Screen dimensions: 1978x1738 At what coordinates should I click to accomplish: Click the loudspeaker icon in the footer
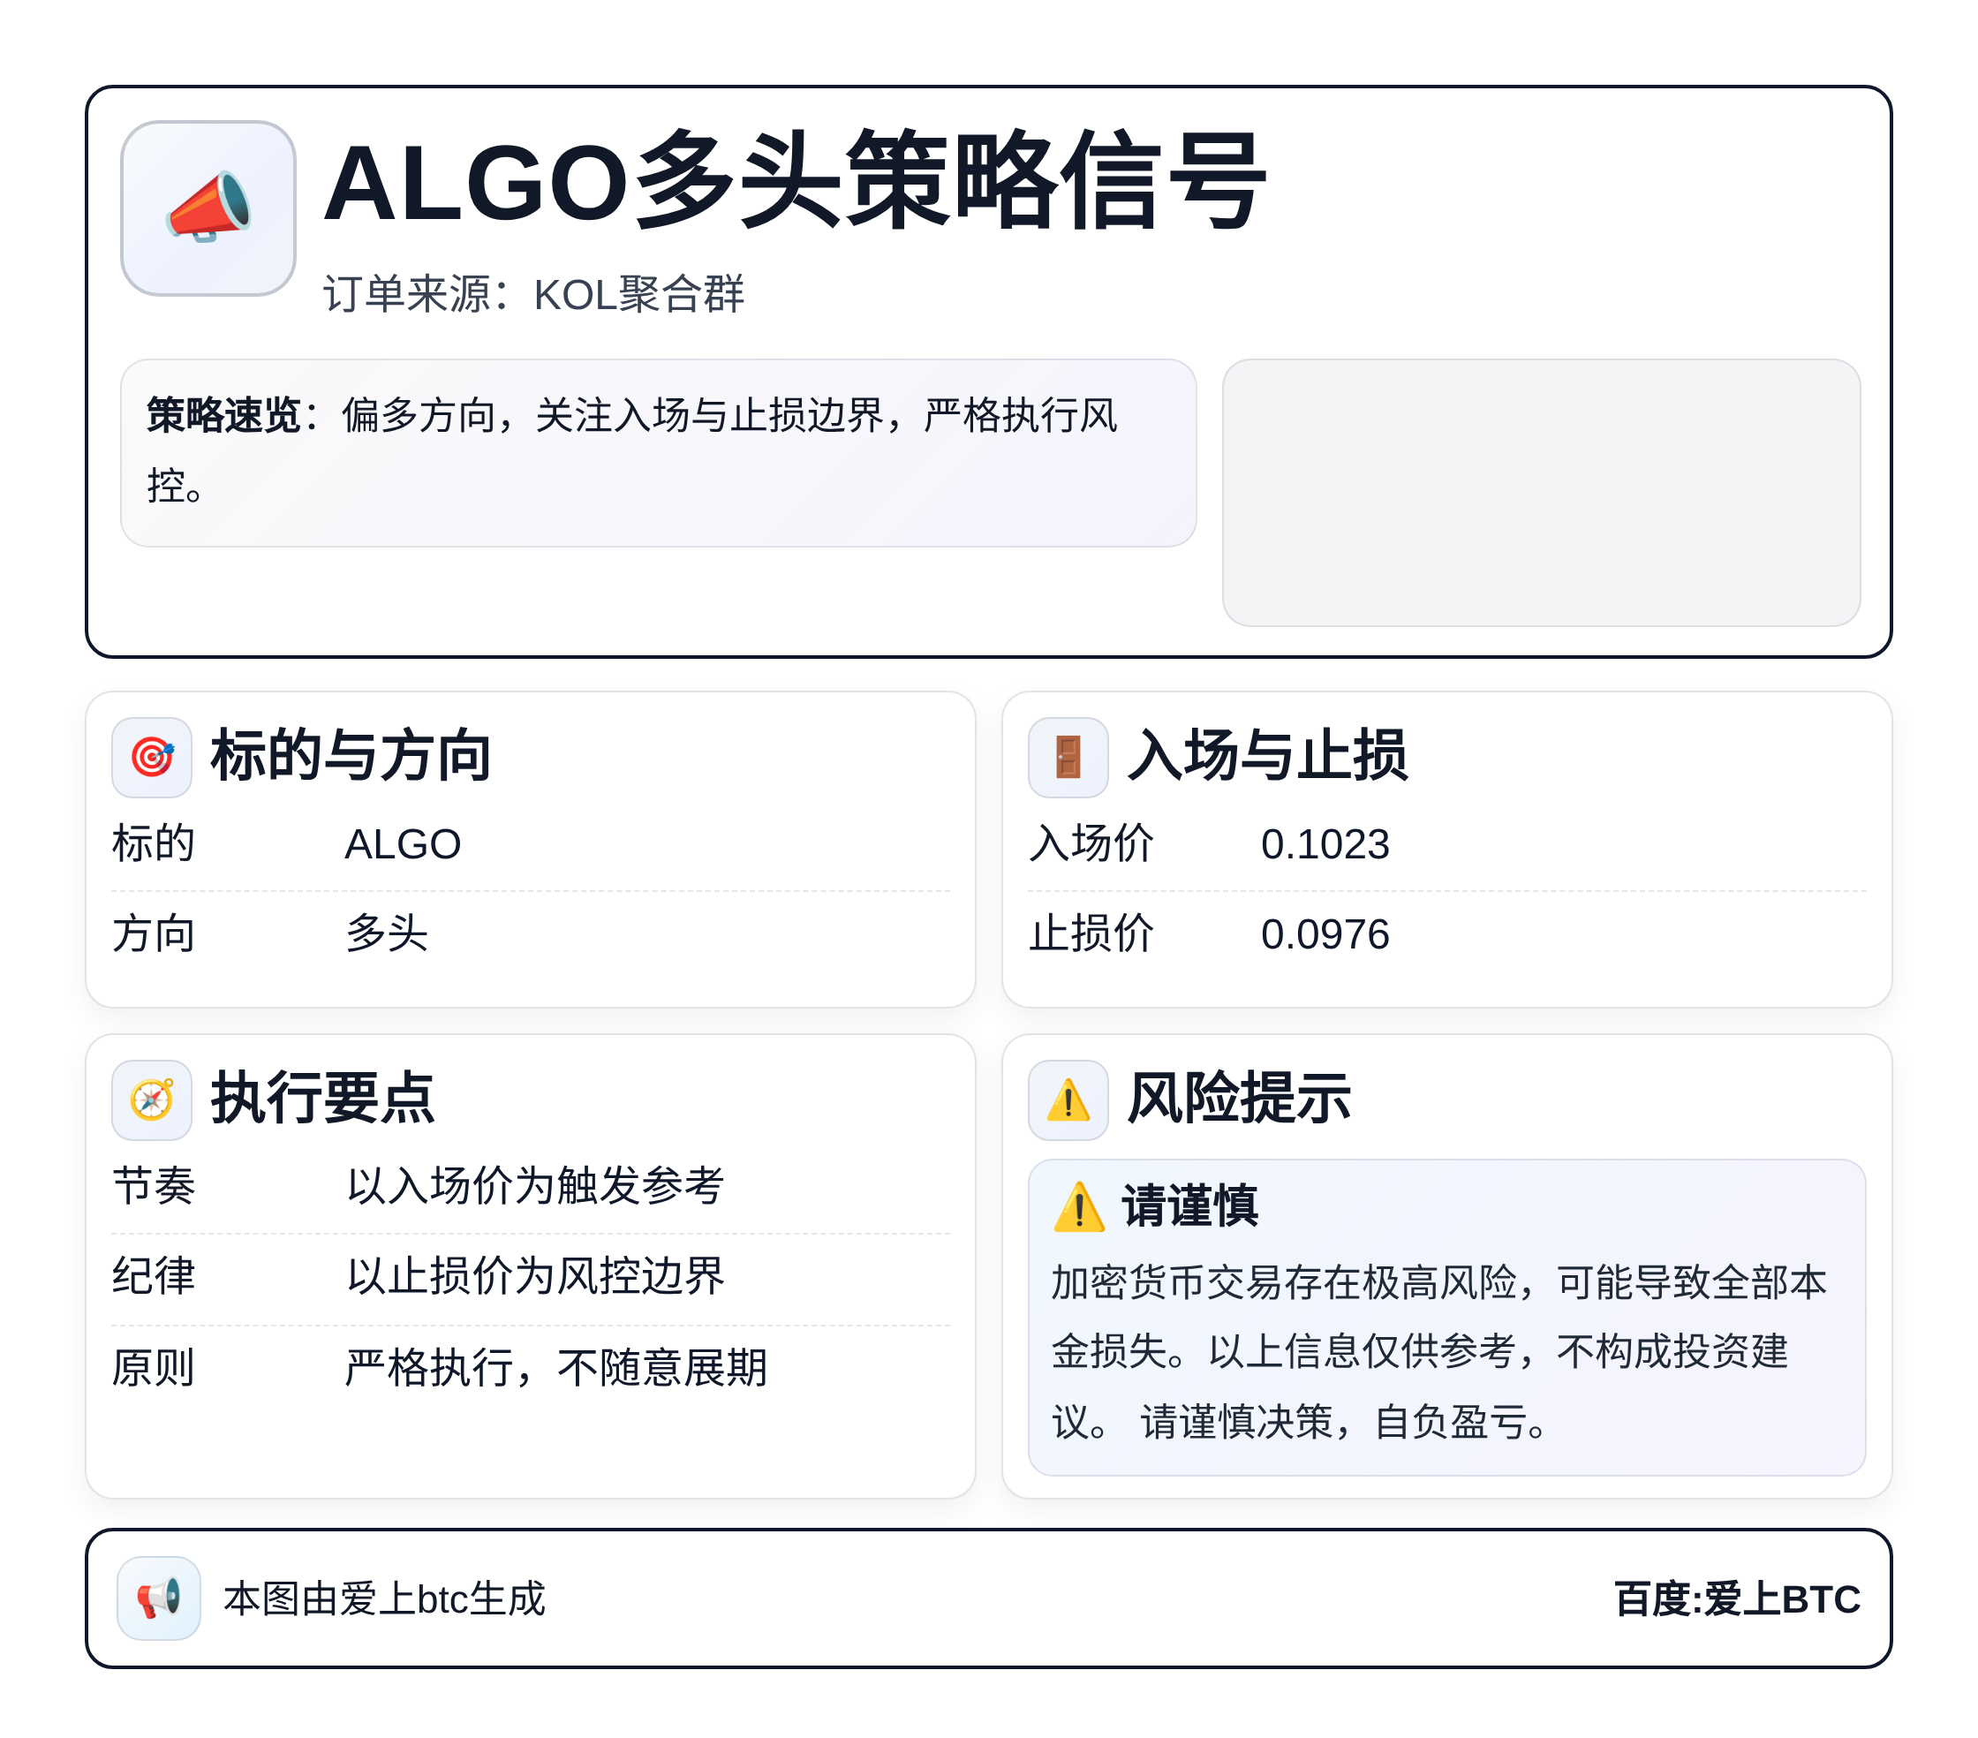(159, 1598)
